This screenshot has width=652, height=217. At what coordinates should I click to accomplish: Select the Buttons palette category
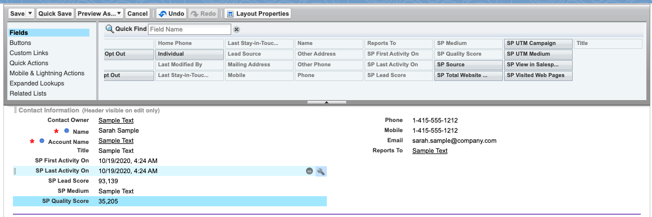[x=20, y=43]
